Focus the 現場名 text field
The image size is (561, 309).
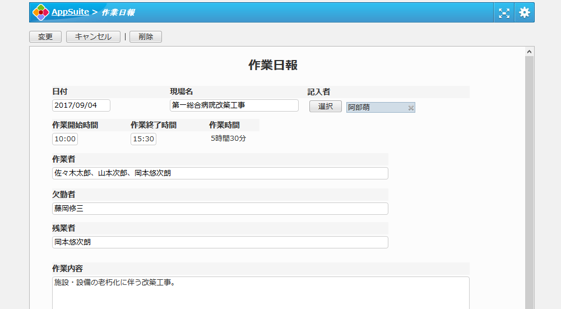tap(234, 105)
